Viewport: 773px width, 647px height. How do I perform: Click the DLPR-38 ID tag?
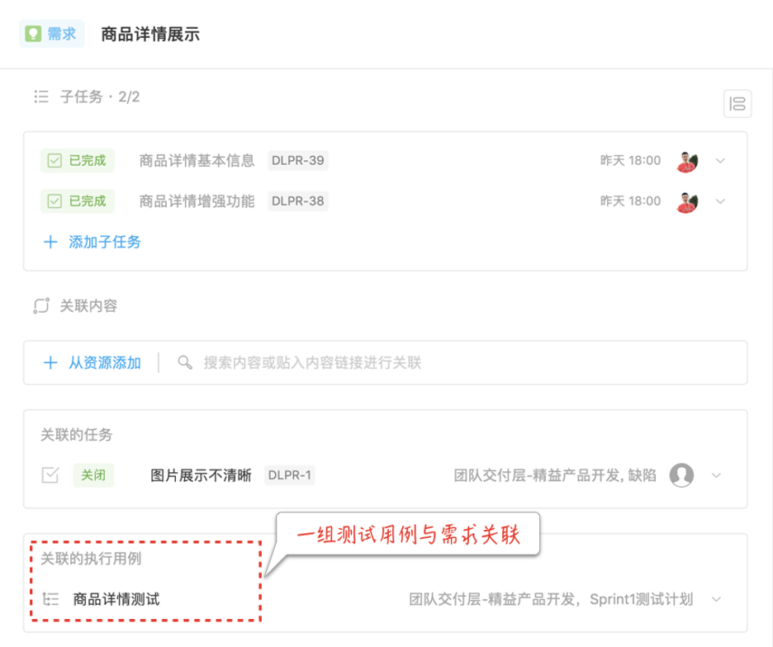[298, 201]
